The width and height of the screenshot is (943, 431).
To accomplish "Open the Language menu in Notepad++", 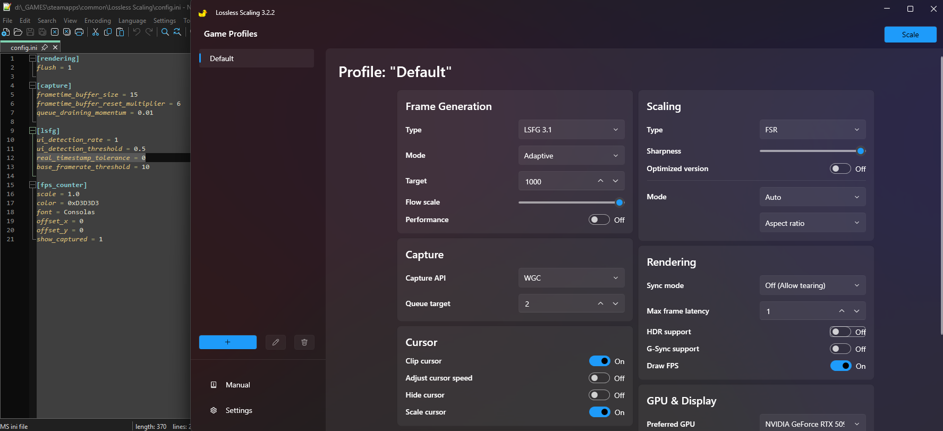I will point(132,21).
